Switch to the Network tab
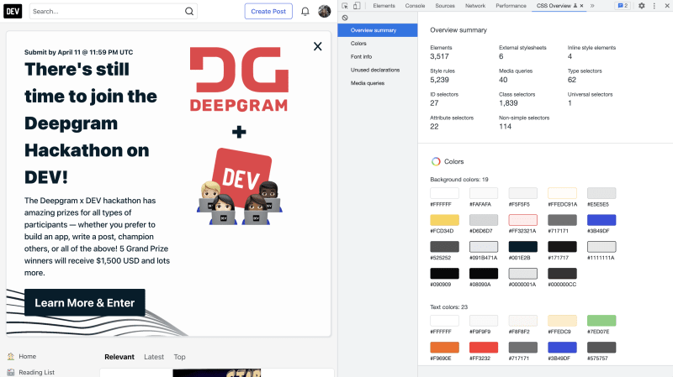The width and height of the screenshot is (673, 377). click(475, 6)
